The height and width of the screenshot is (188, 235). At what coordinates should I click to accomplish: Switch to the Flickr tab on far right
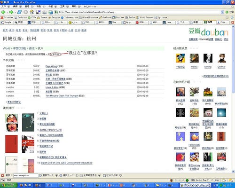(223, 23)
